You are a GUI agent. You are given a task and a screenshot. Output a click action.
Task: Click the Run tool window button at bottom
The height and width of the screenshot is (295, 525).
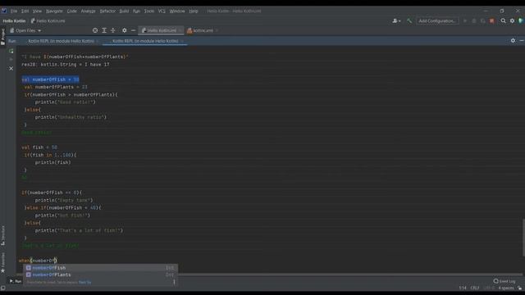[x=16, y=281]
